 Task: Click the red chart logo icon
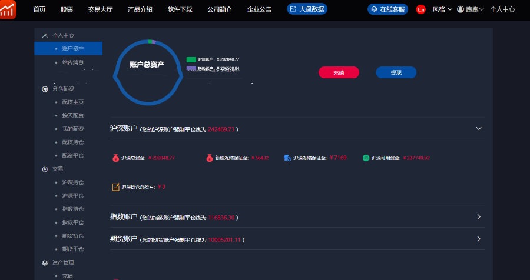[8, 9]
